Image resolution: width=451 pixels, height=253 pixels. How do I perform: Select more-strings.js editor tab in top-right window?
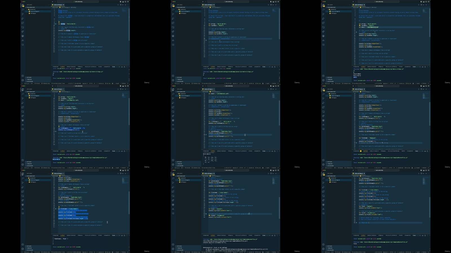tap(359, 5)
